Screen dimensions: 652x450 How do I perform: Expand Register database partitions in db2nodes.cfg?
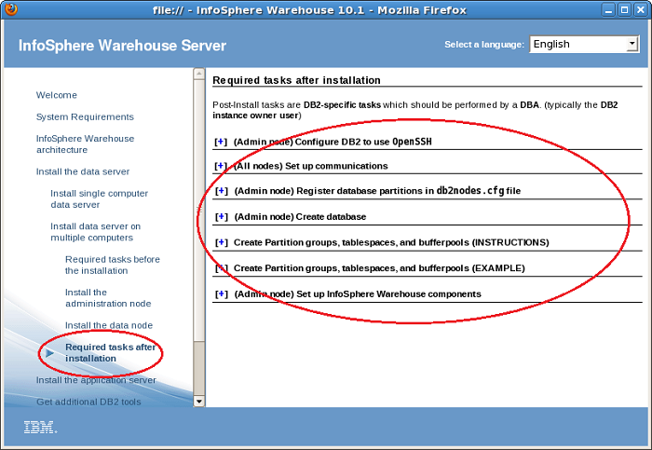222,191
